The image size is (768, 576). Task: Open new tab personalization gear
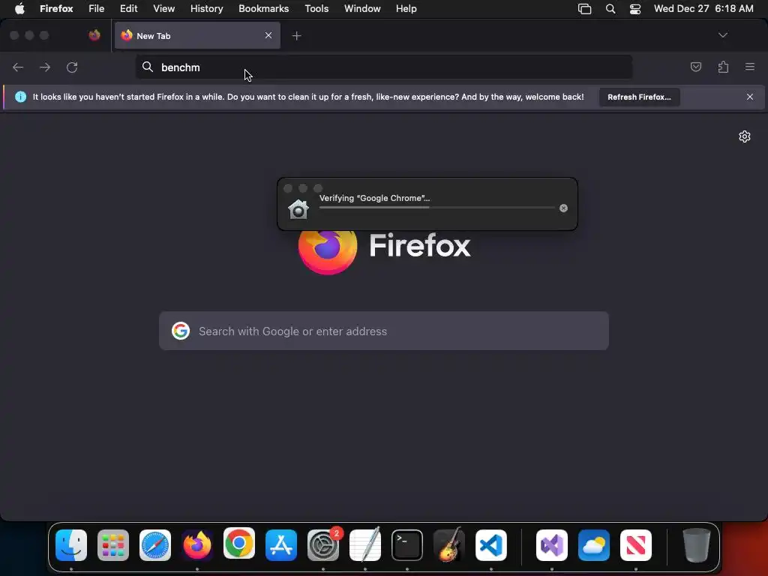tap(745, 136)
